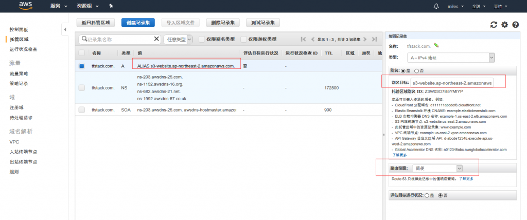Screen dimensions: 527x220
Task: Click the 返回托管区域 button
Action: [96, 23]
